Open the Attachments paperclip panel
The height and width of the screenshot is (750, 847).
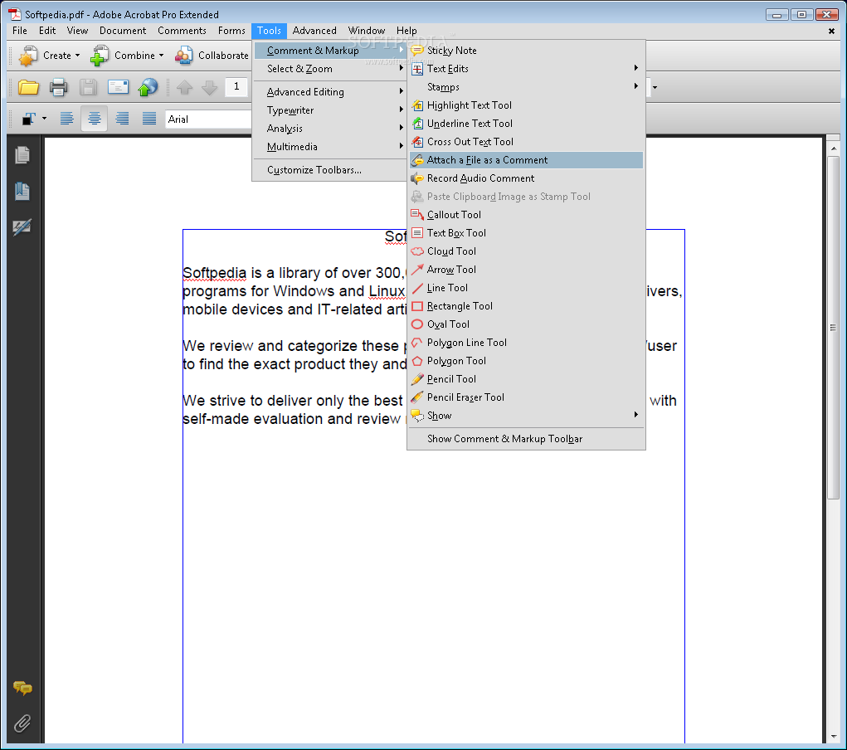22,723
